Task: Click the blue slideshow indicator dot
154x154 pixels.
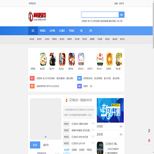Action: click(45, 137)
